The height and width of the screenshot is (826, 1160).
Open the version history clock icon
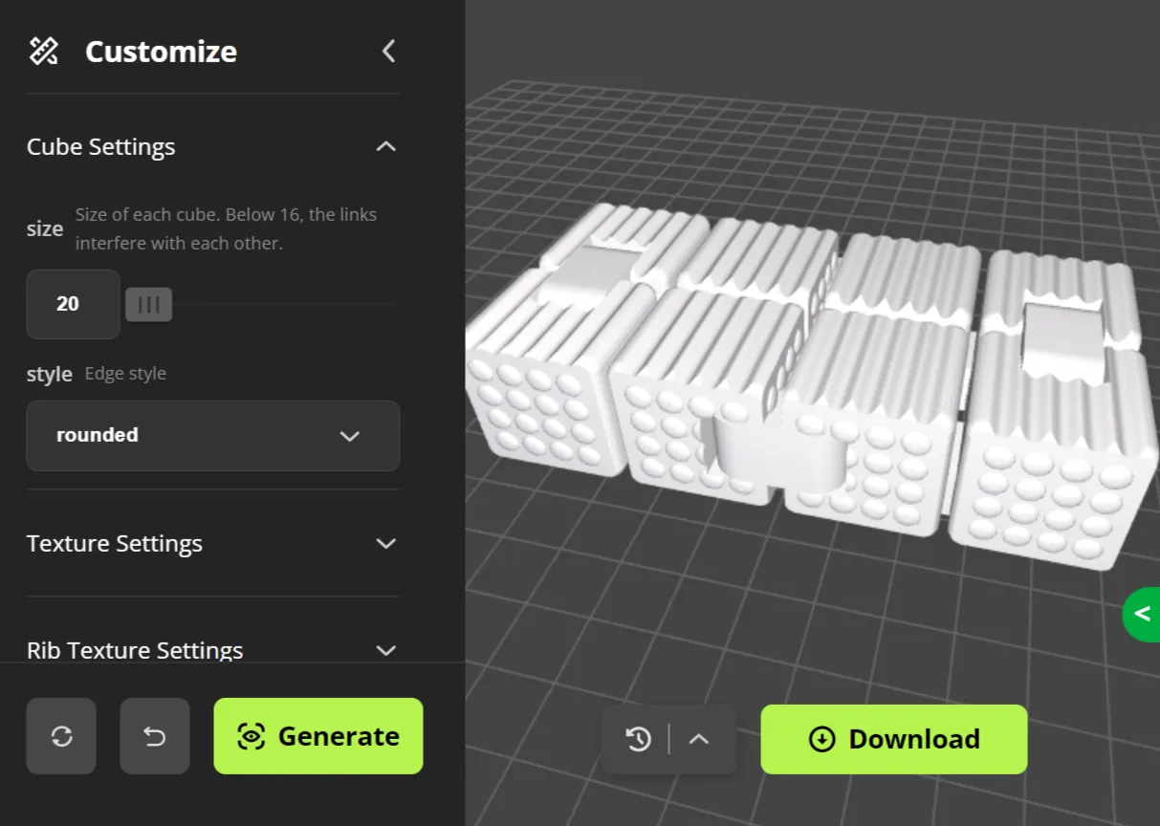click(639, 739)
